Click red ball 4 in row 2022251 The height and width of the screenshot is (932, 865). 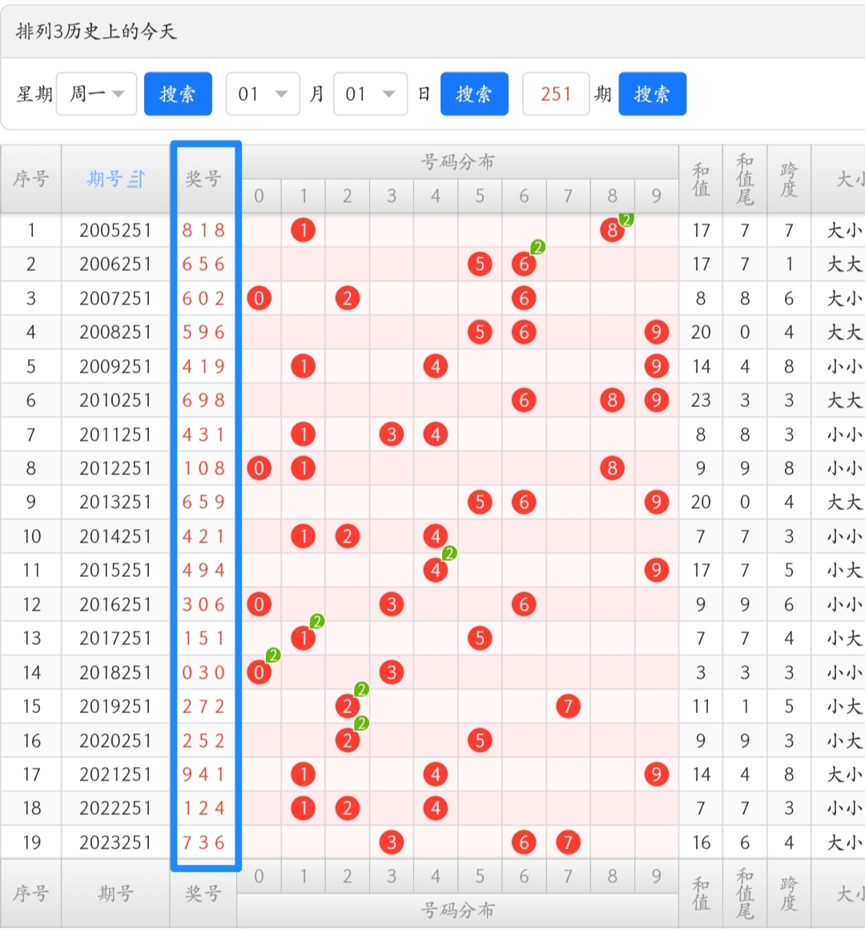pos(436,809)
